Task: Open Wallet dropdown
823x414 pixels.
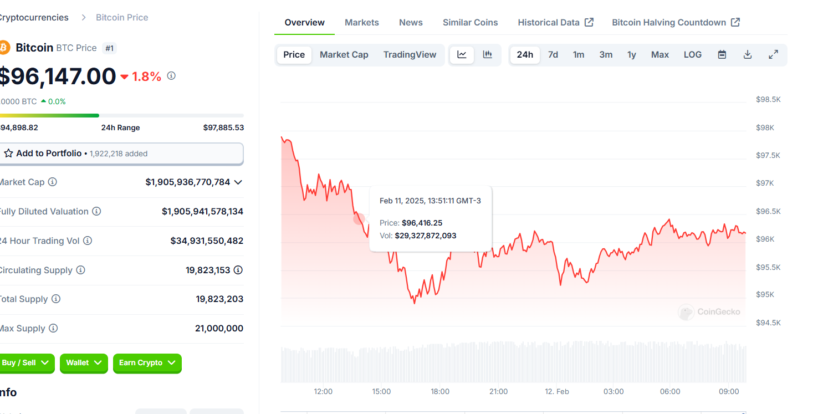Action: pos(84,363)
